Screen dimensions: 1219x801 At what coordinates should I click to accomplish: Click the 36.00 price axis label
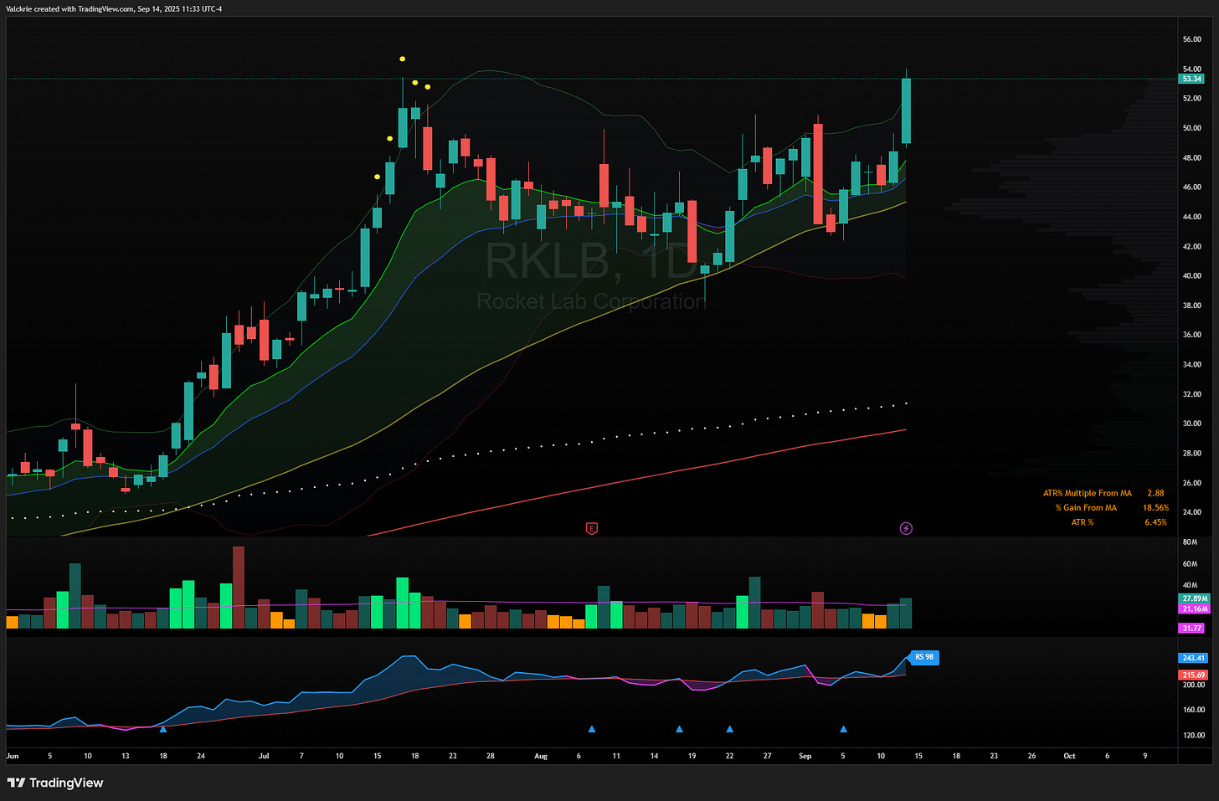[1192, 335]
